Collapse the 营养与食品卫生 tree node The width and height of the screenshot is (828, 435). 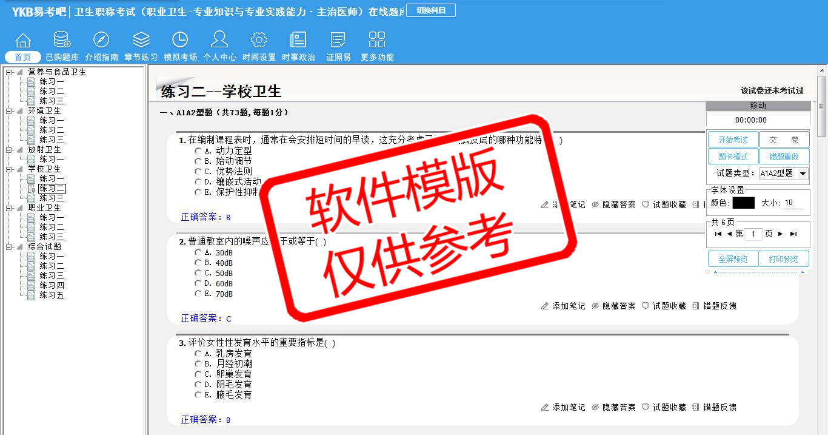coord(9,72)
